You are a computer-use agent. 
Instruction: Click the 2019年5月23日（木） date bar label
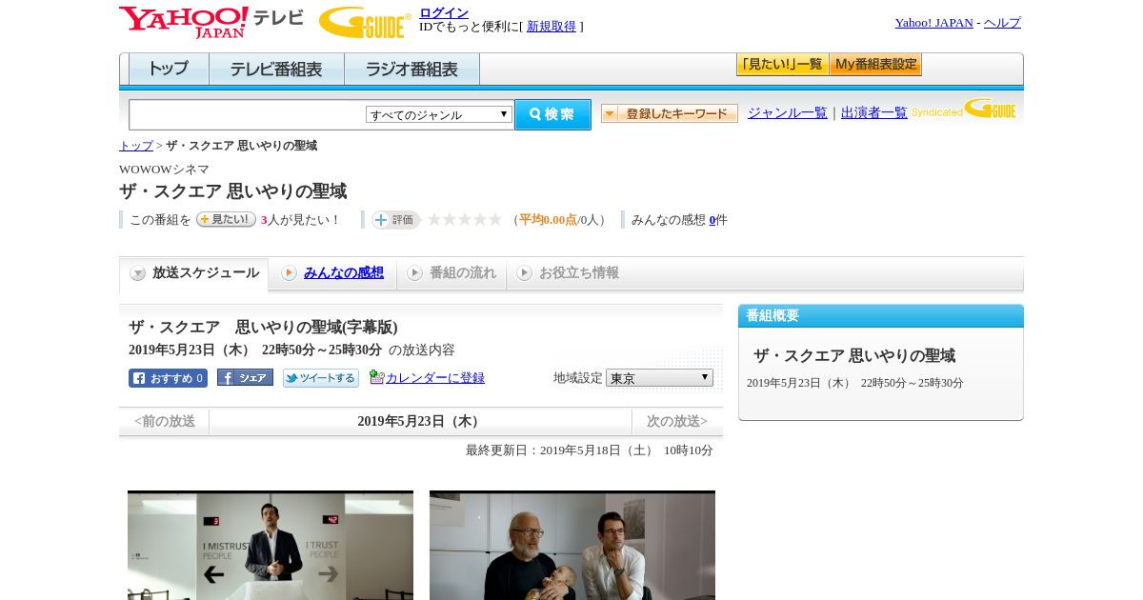click(420, 421)
